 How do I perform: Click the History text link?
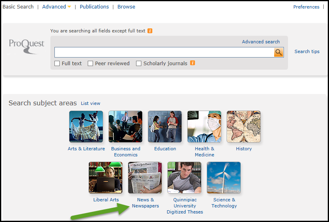(x=244, y=149)
